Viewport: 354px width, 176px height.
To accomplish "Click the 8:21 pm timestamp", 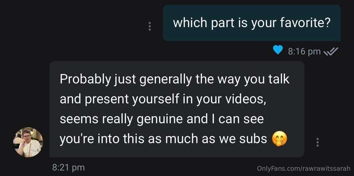I will tap(69, 168).
